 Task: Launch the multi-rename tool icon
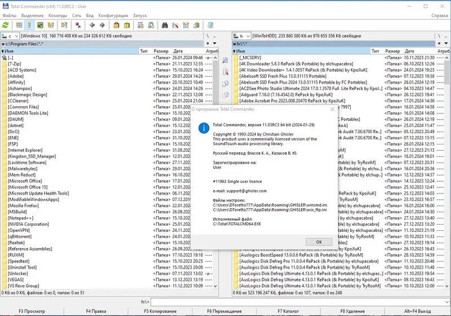(x=175, y=25)
